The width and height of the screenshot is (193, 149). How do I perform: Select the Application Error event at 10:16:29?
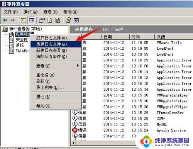coord(174,60)
